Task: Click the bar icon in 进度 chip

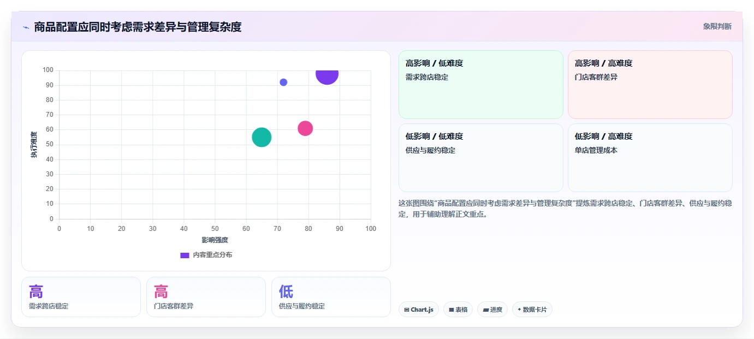Action: tap(486, 310)
